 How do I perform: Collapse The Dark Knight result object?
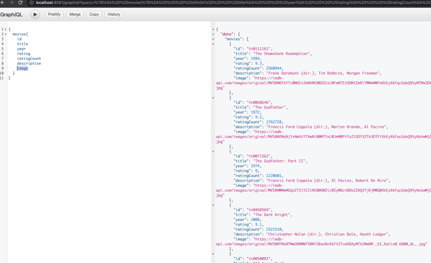213,205
